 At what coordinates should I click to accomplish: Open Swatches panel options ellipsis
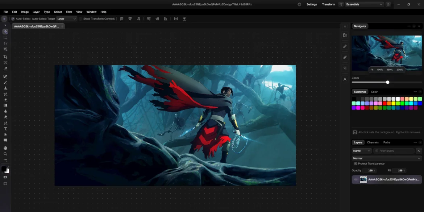click(415, 92)
